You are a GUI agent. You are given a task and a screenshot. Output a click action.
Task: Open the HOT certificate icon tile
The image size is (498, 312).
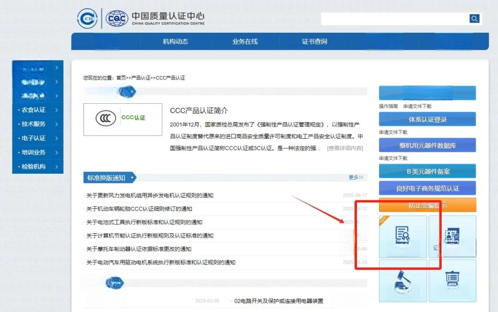pyautogui.click(x=403, y=236)
